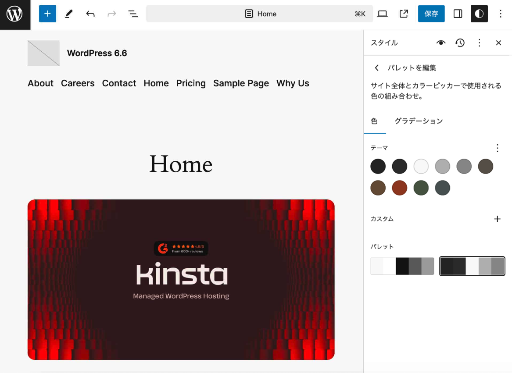Click the Contact navigation link
This screenshot has width=512, height=373.
[119, 83]
